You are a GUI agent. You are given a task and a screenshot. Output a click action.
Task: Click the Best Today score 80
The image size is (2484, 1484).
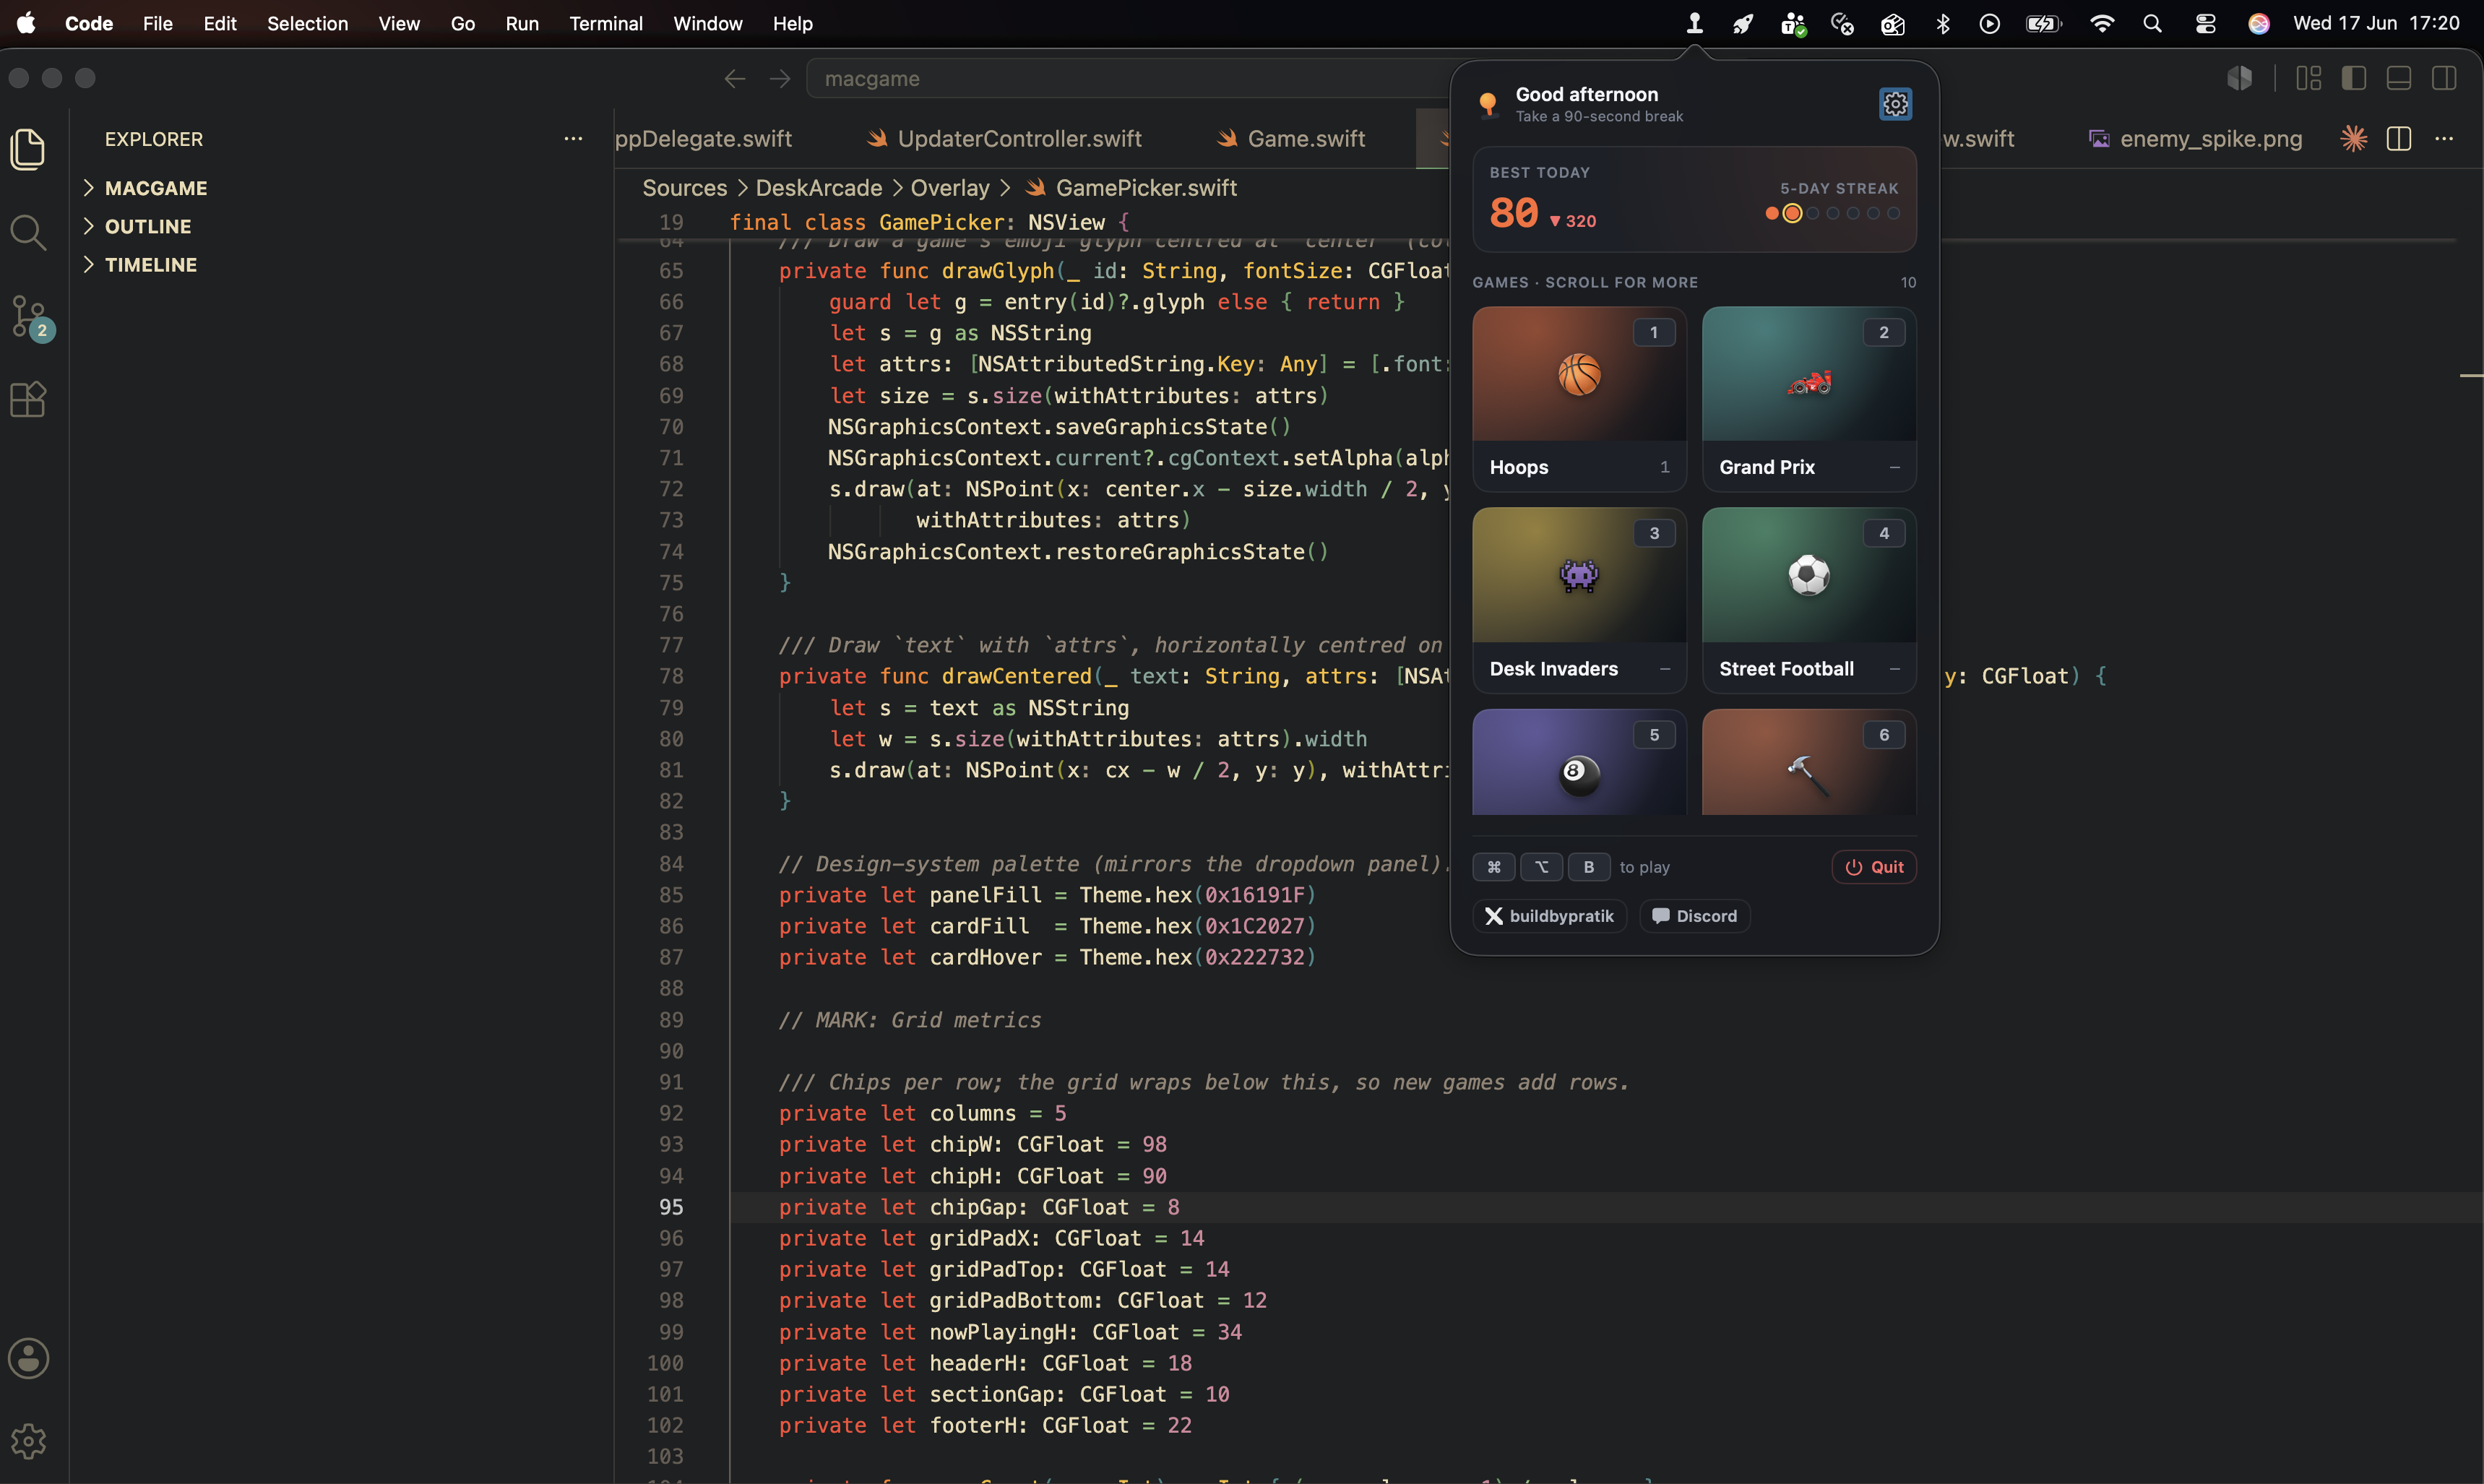coord(1514,212)
